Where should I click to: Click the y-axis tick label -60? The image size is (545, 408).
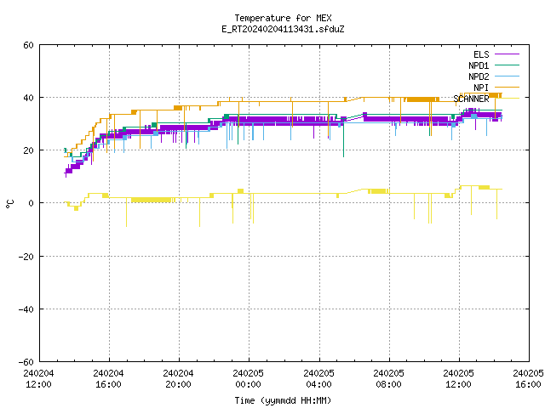tap(26, 362)
